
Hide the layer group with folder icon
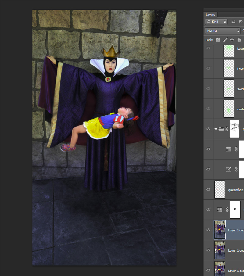[x=208, y=129]
